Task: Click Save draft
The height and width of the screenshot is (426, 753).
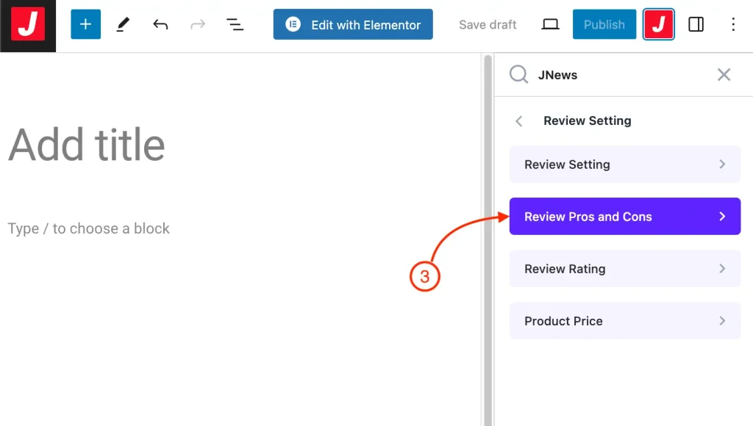Action: click(488, 25)
